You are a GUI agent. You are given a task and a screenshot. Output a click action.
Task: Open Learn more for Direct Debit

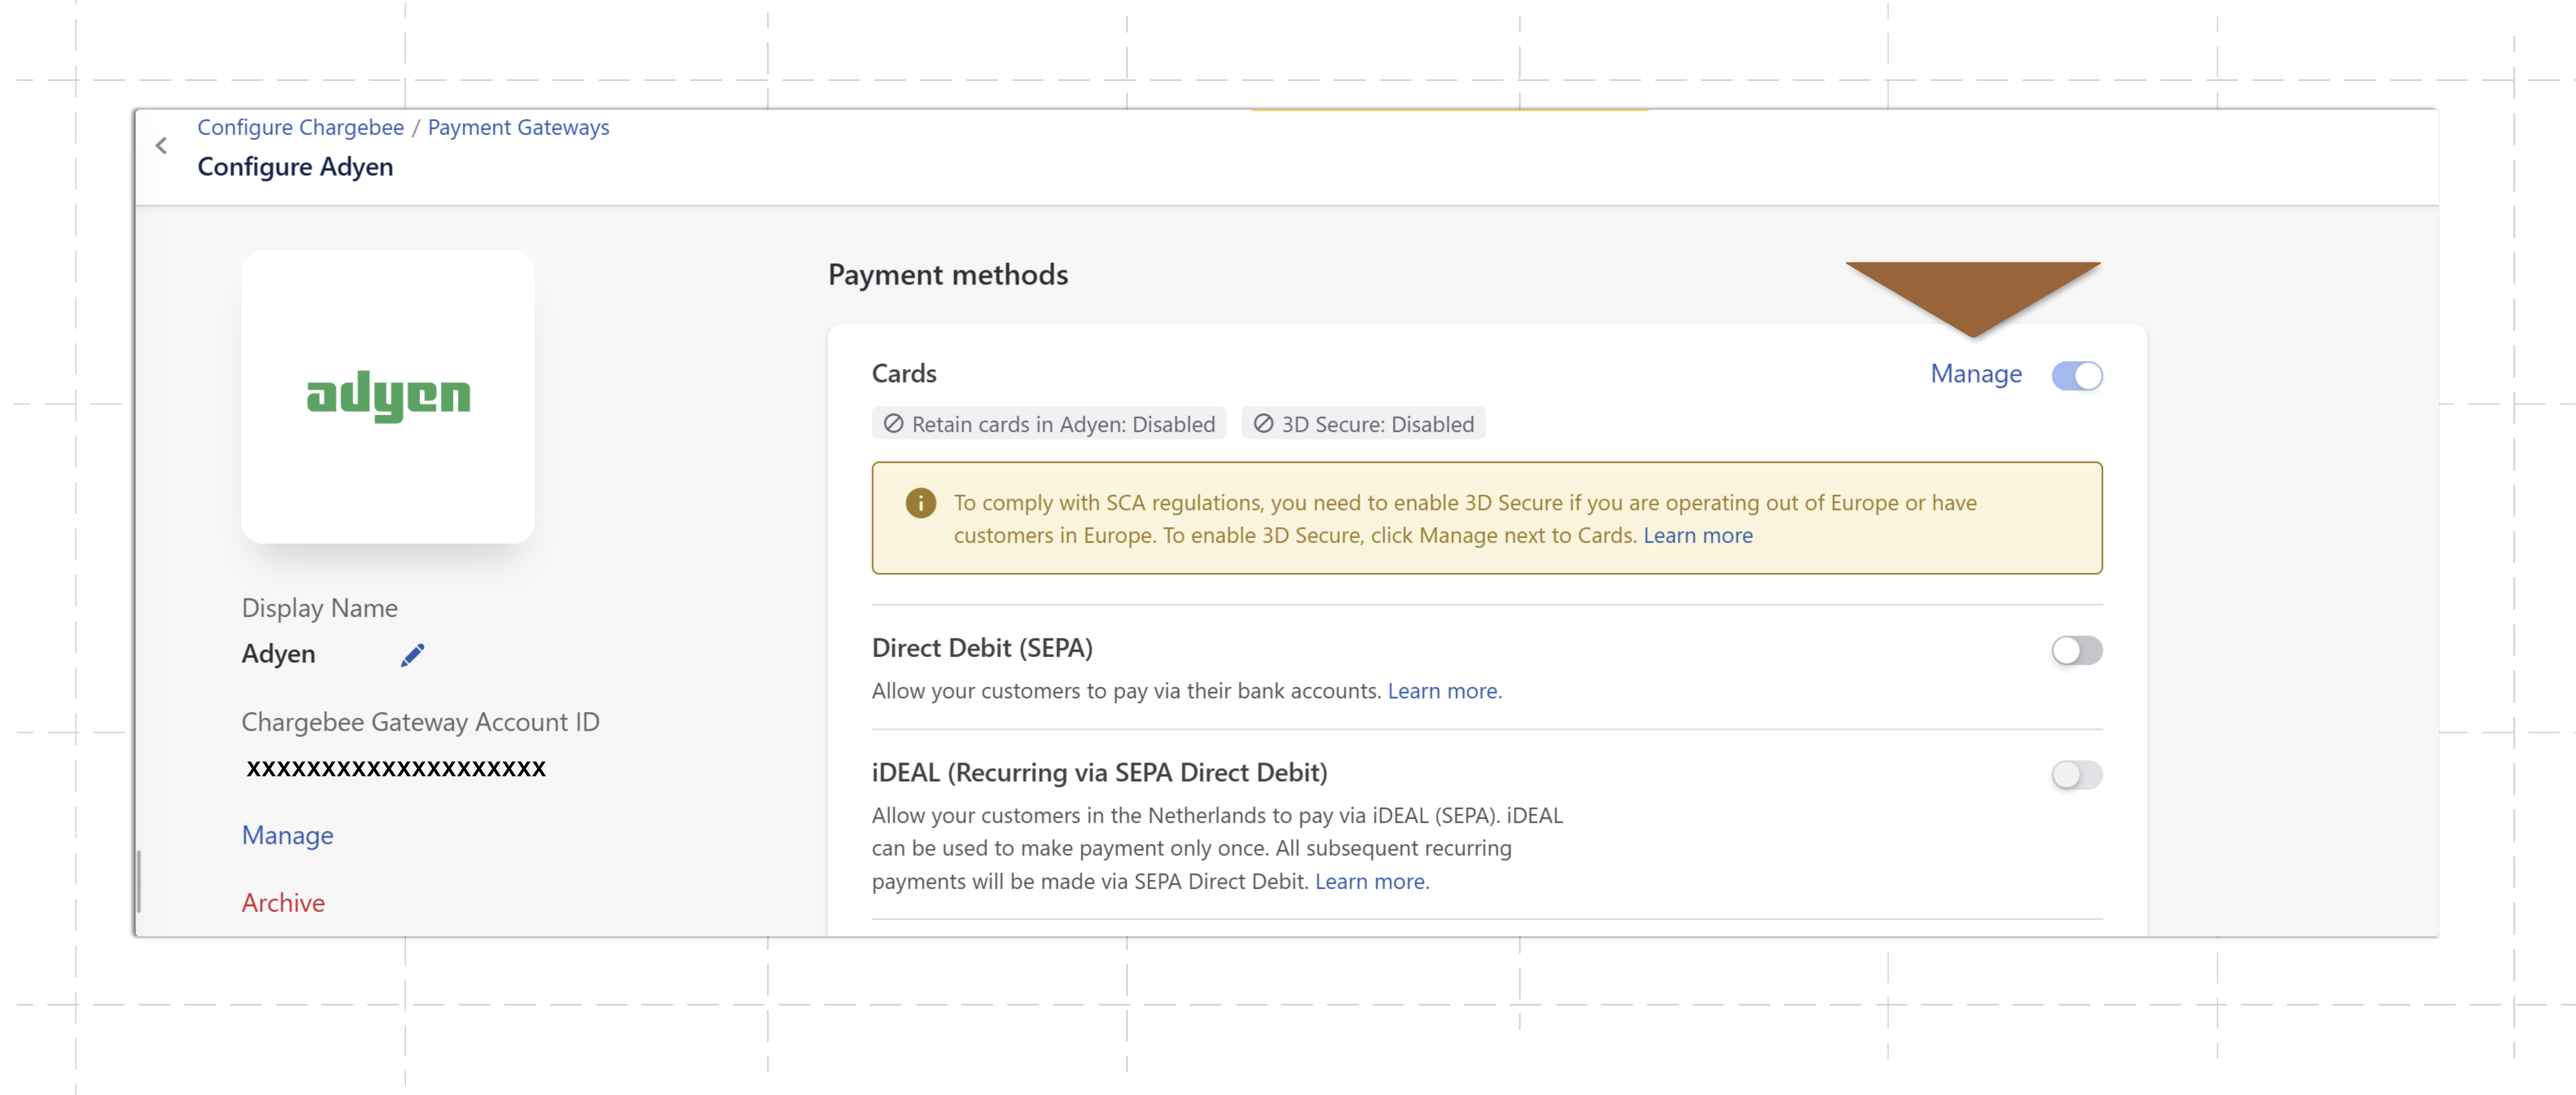[x=1443, y=691]
